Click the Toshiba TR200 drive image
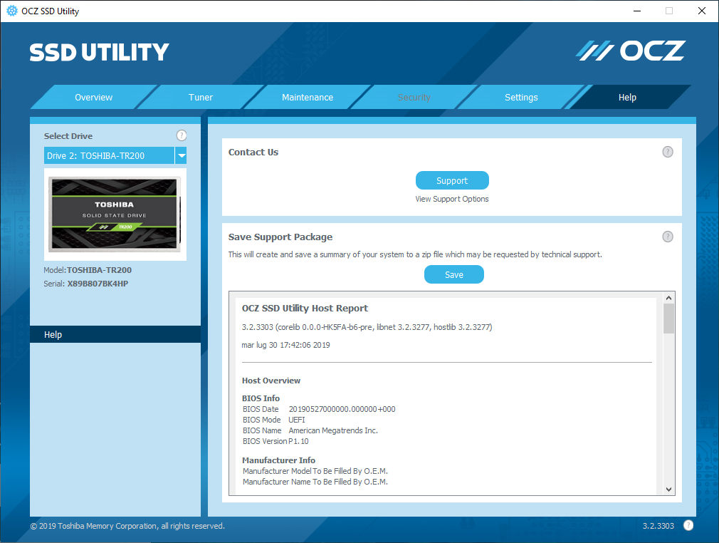 click(x=115, y=214)
